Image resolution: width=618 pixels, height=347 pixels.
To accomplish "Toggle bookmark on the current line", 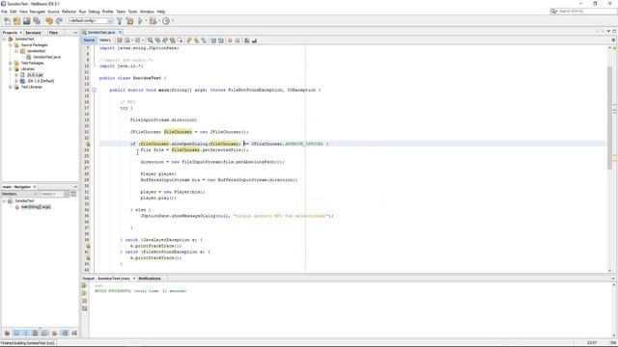I will coord(204,40).
